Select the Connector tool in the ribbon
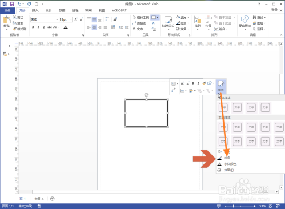The height and width of the screenshot is (209, 285). pyautogui.click(x=139, y=23)
